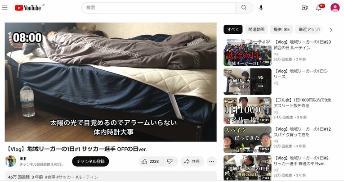This screenshot has width=344, height=182.
Task: Like the video with 2238 thumbs up
Action: [x=150, y=162]
